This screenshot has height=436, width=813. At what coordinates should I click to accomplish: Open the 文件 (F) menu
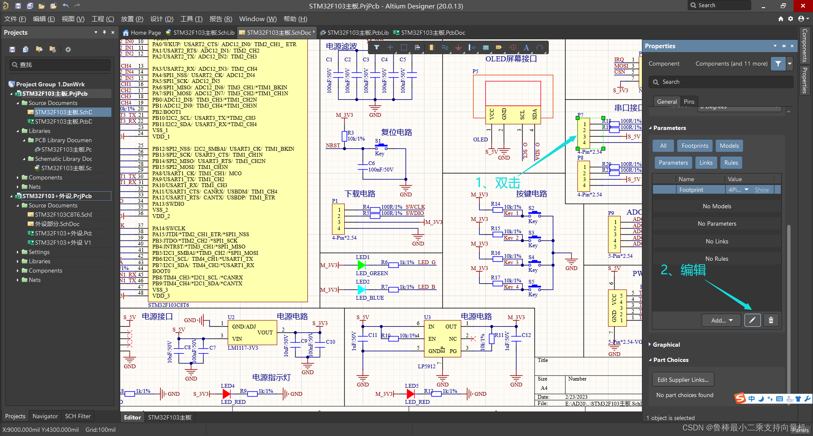coord(15,19)
